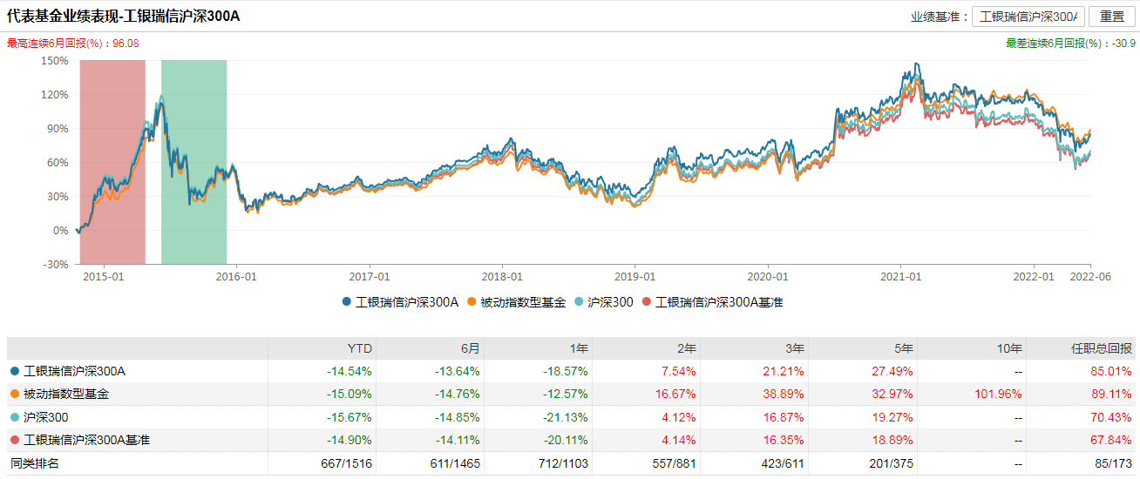The height and width of the screenshot is (479, 1140).
Task: Click the red highlighted best-return region in chart
Action: [112, 161]
